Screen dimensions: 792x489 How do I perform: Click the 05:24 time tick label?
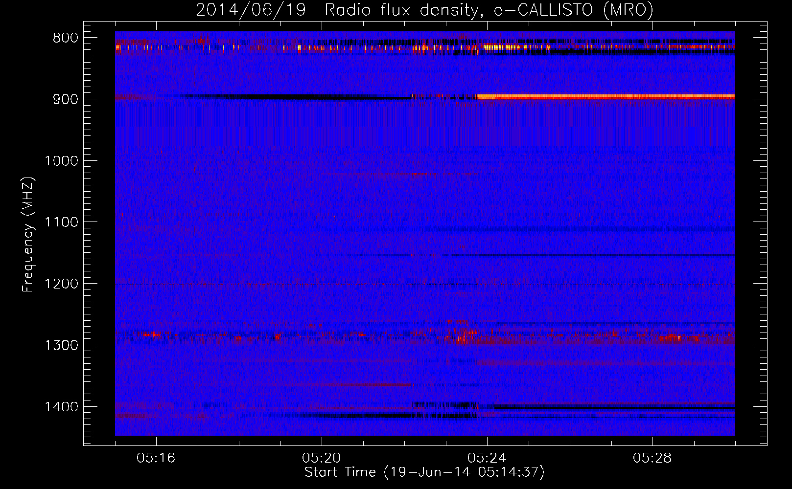487,458
